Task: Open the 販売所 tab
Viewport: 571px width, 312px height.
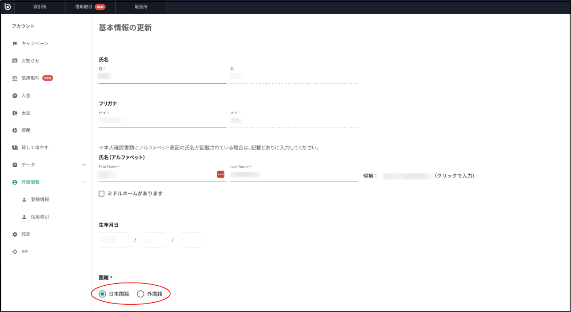Action: click(141, 7)
